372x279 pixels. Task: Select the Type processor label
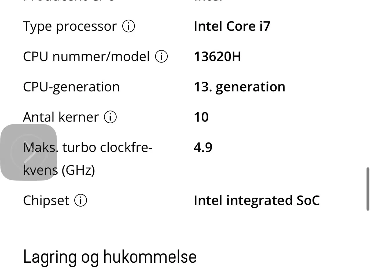[70, 26]
